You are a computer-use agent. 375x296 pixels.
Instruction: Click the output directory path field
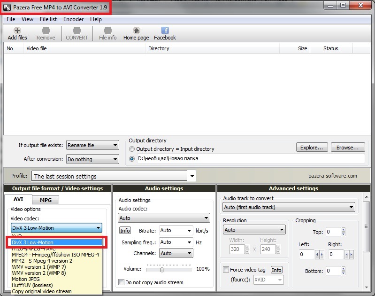pyautogui.click(x=251, y=158)
